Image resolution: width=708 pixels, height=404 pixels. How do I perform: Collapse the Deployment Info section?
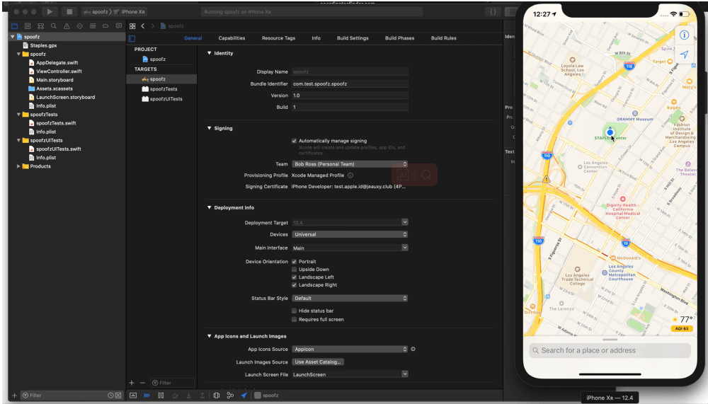click(x=209, y=207)
